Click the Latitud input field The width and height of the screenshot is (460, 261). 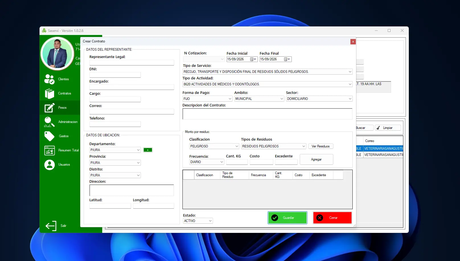point(110,206)
